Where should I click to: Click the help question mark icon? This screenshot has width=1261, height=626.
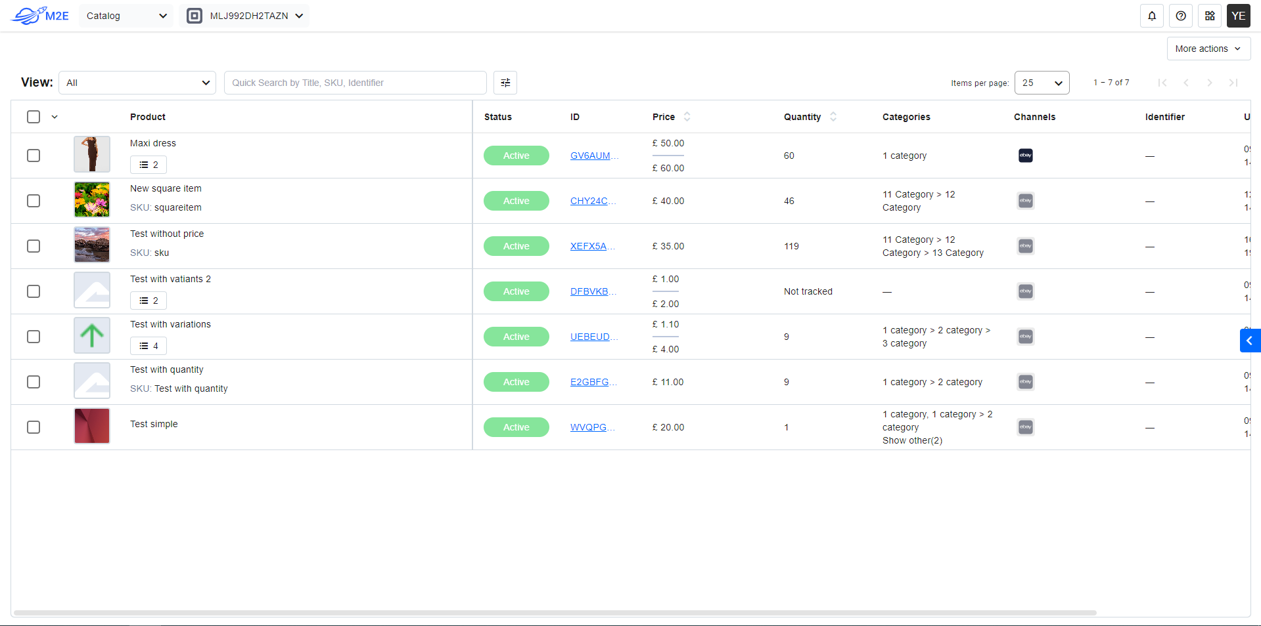tap(1180, 16)
